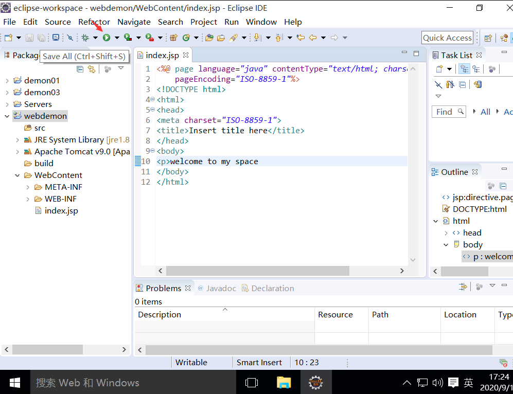The image size is (513, 394).
Task: Select the src folder
Action: point(34,128)
